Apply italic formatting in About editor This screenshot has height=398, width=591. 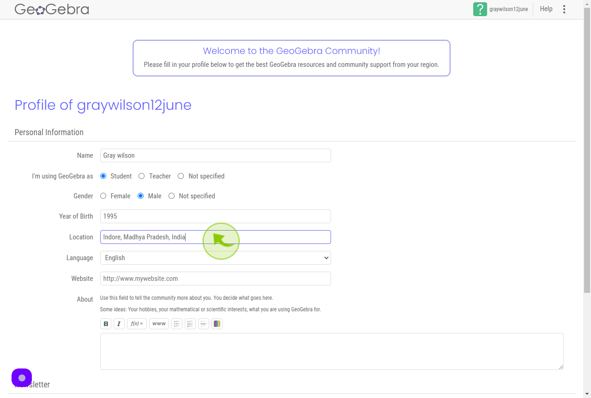(119, 324)
